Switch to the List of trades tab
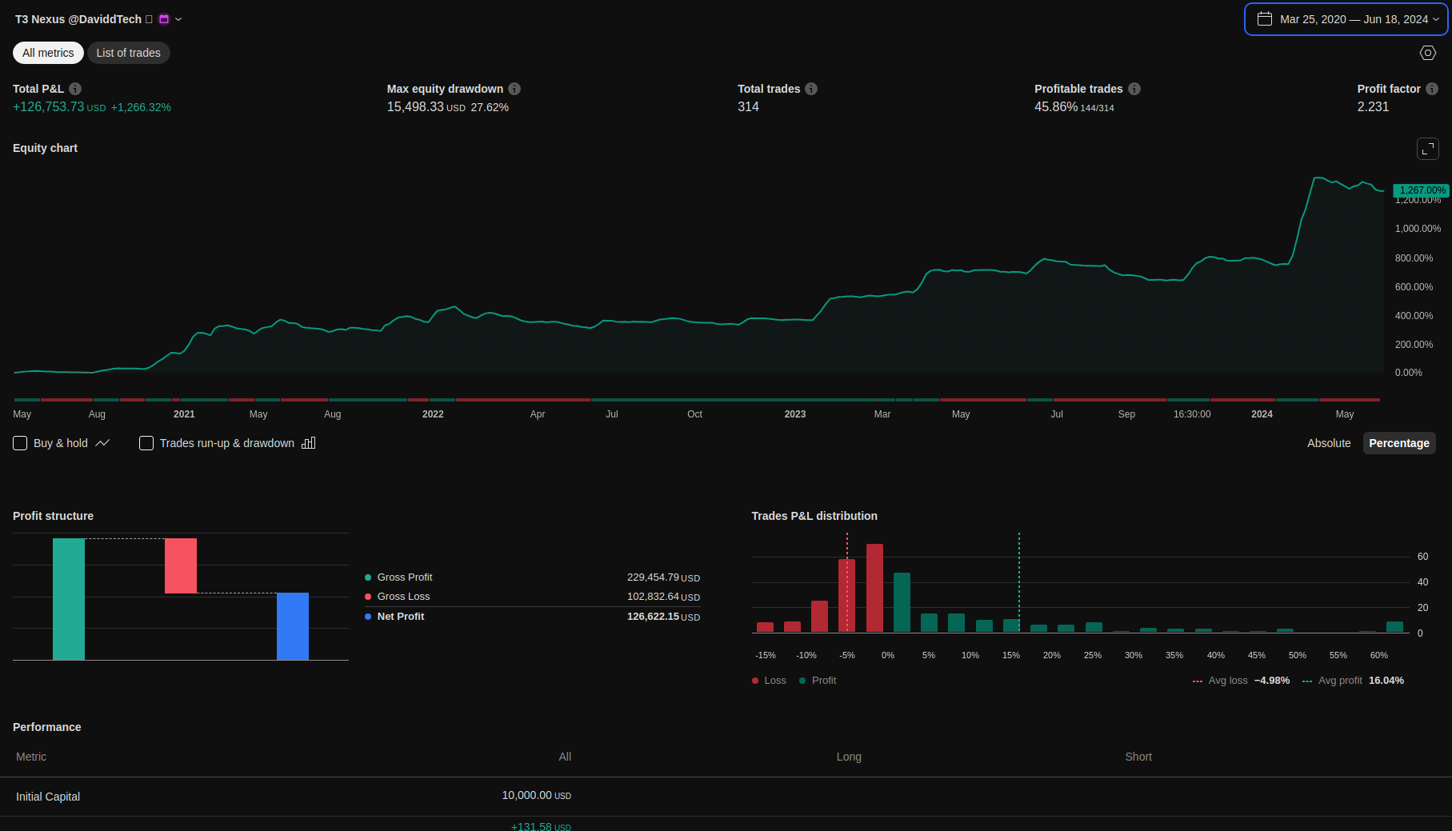 [128, 53]
